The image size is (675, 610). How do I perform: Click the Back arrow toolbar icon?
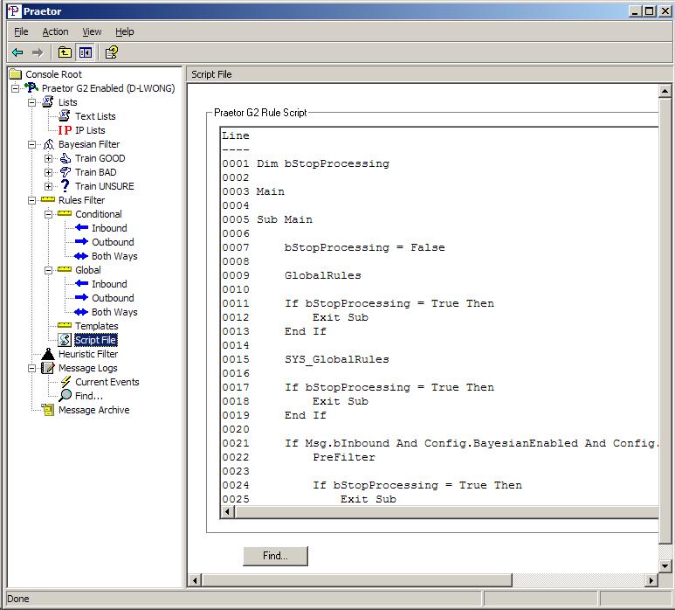pos(17,52)
